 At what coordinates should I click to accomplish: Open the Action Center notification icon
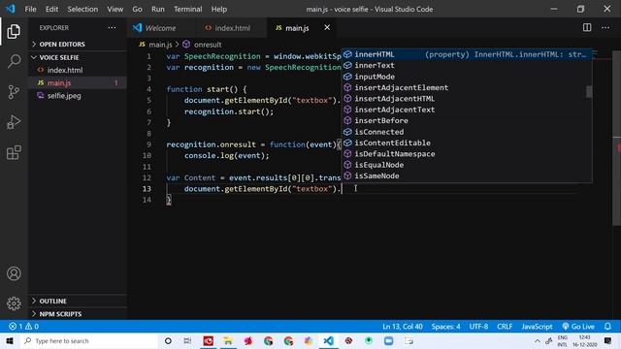608,340
